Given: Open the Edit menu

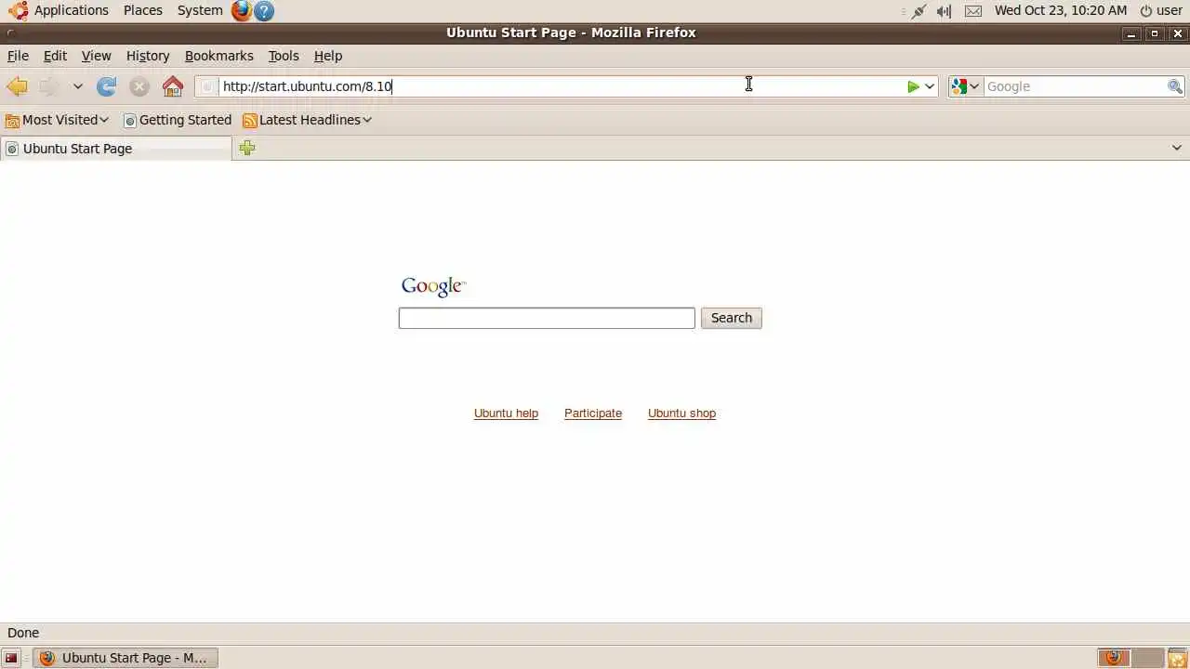Looking at the screenshot, I should click(x=55, y=56).
